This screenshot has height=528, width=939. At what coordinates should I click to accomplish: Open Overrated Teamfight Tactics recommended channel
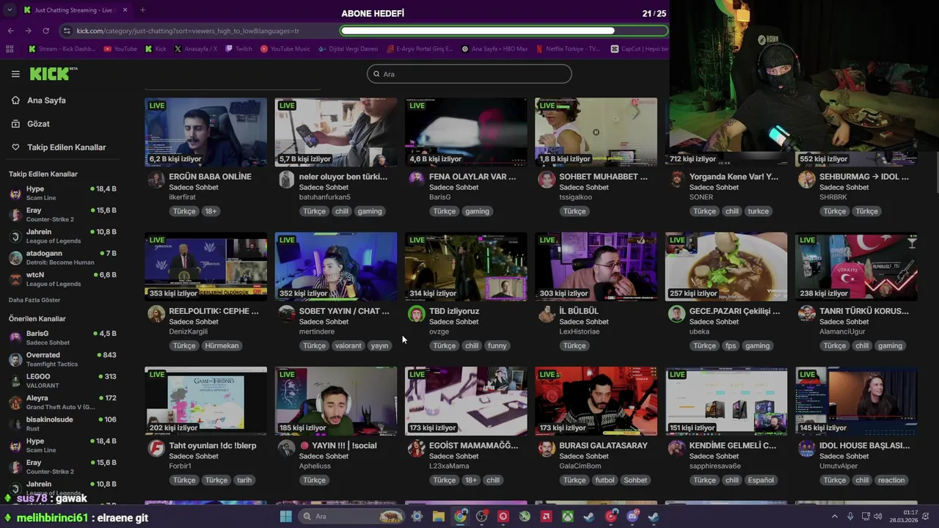click(62, 359)
